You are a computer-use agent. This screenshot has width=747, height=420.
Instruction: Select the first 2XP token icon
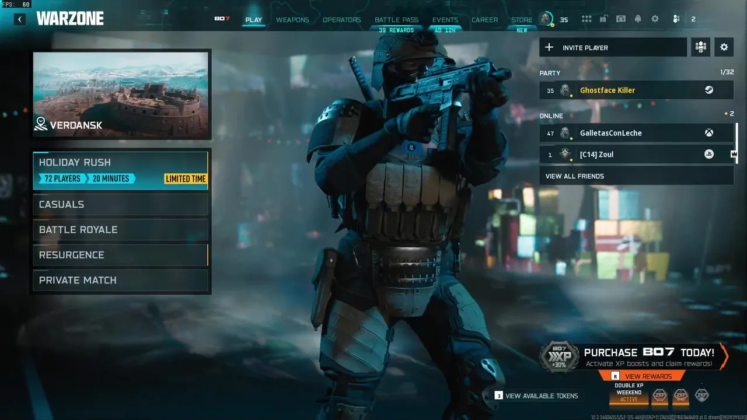pos(659,396)
